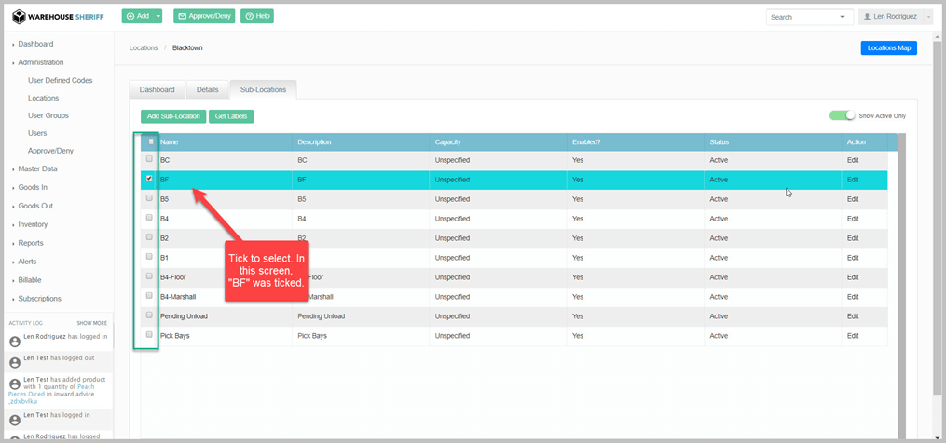Open the Add button dropdown arrow
946x443 pixels.
(158, 17)
